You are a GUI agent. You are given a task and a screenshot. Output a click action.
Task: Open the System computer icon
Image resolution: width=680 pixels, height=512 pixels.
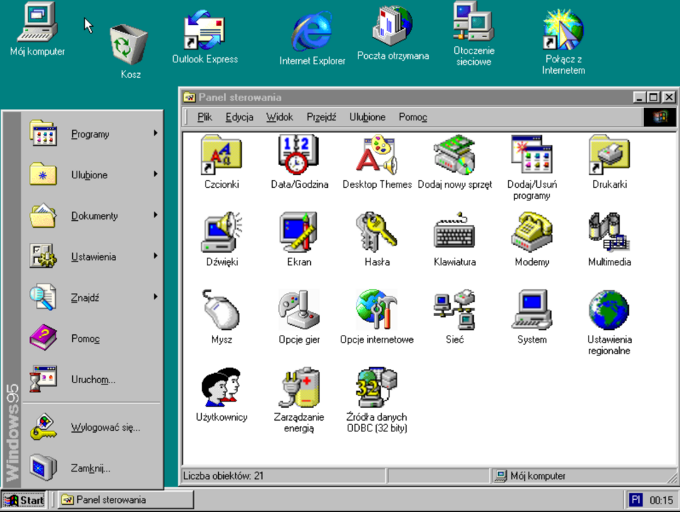532,309
